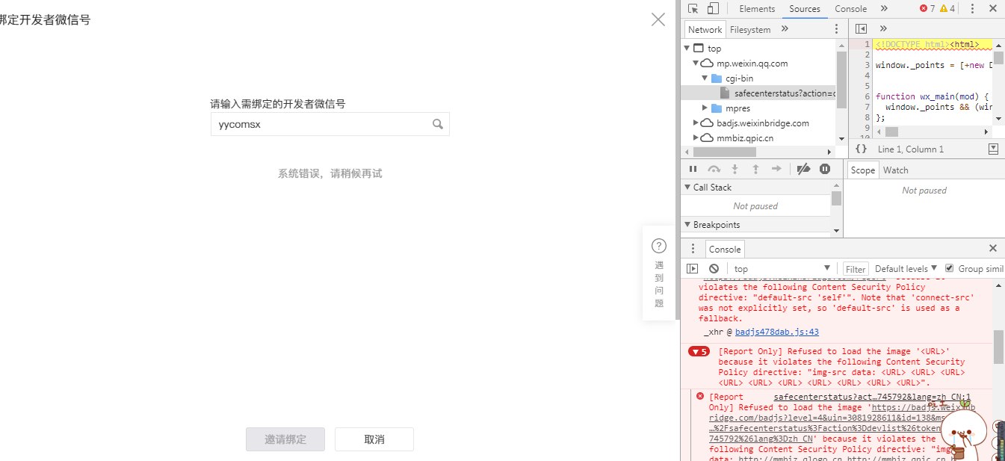The height and width of the screenshot is (461, 1005).
Task: Click the developer WeChat ID input field
Action: (x=330, y=124)
